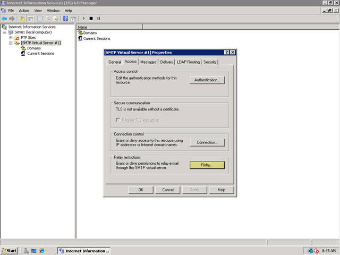Screen dimensions: 340x255
Task: Click the Show Desktop quick launch icon
Action: pos(34,251)
